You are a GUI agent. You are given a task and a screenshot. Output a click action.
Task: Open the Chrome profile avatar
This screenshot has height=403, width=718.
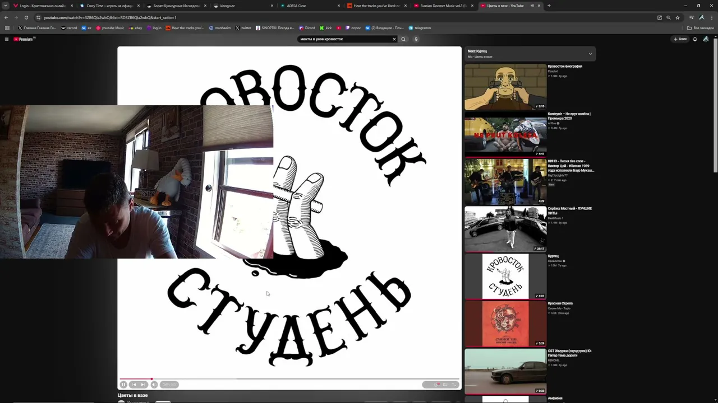click(x=701, y=17)
